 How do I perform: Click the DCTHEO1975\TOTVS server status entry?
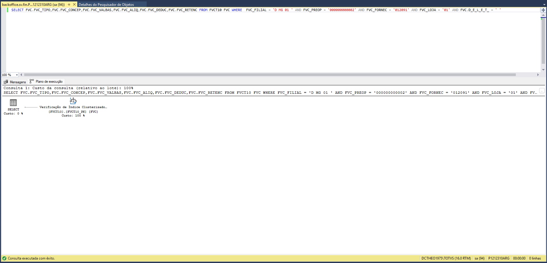coord(446,258)
